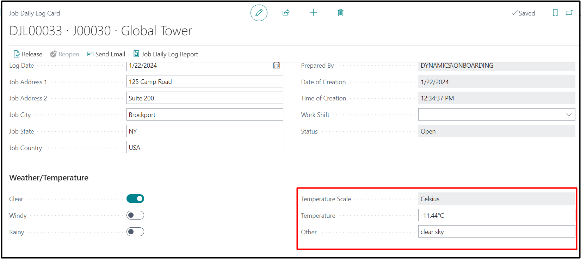Click the pencil edit icon
The width and height of the screenshot is (581, 259).
(x=259, y=13)
